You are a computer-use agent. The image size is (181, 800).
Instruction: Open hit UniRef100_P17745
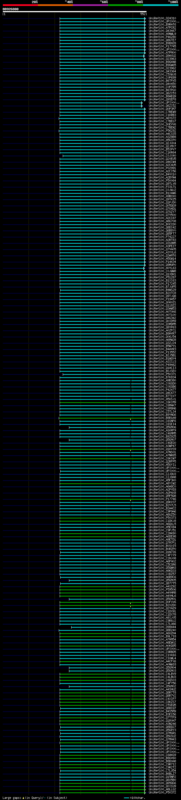click(x=162, y=46)
